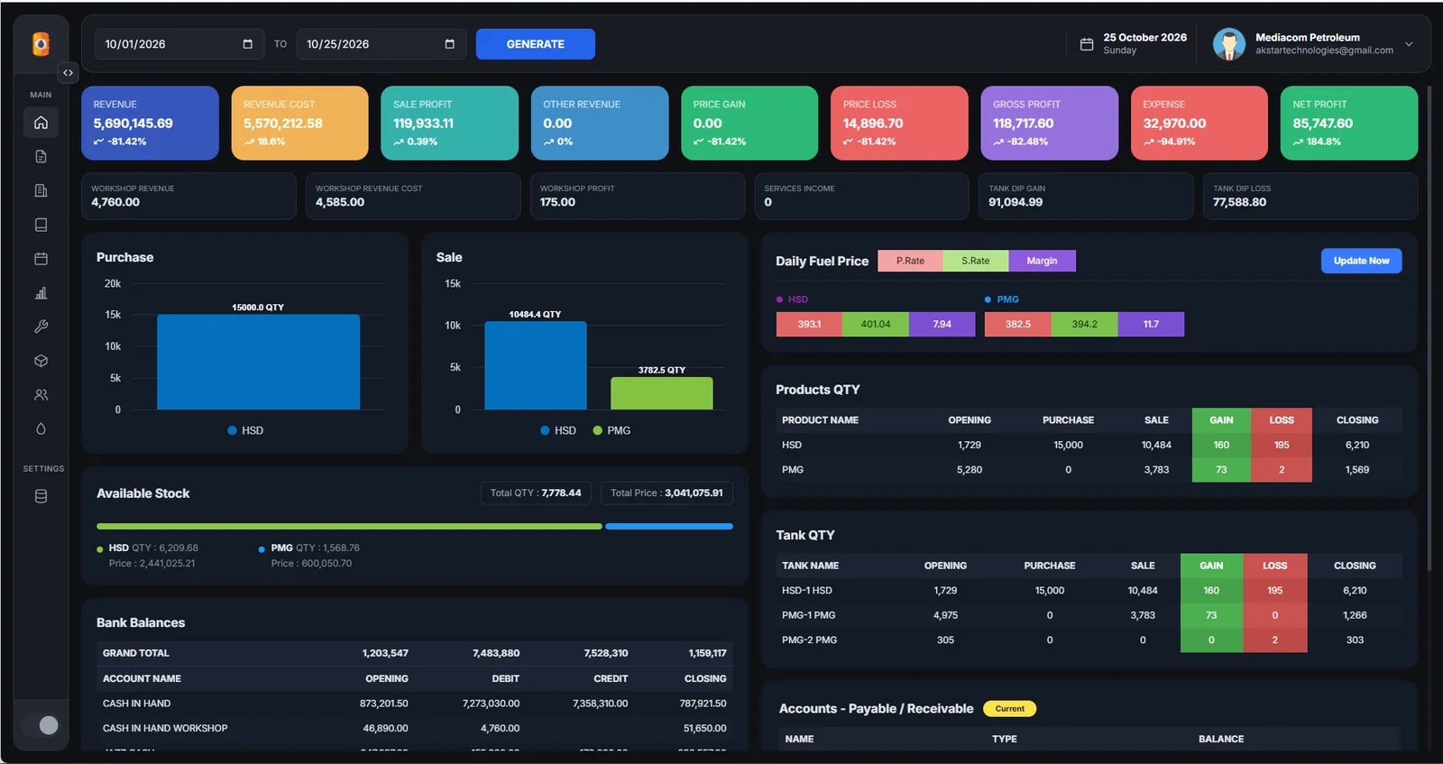Open the book ledger sidebar icon

coord(41,225)
